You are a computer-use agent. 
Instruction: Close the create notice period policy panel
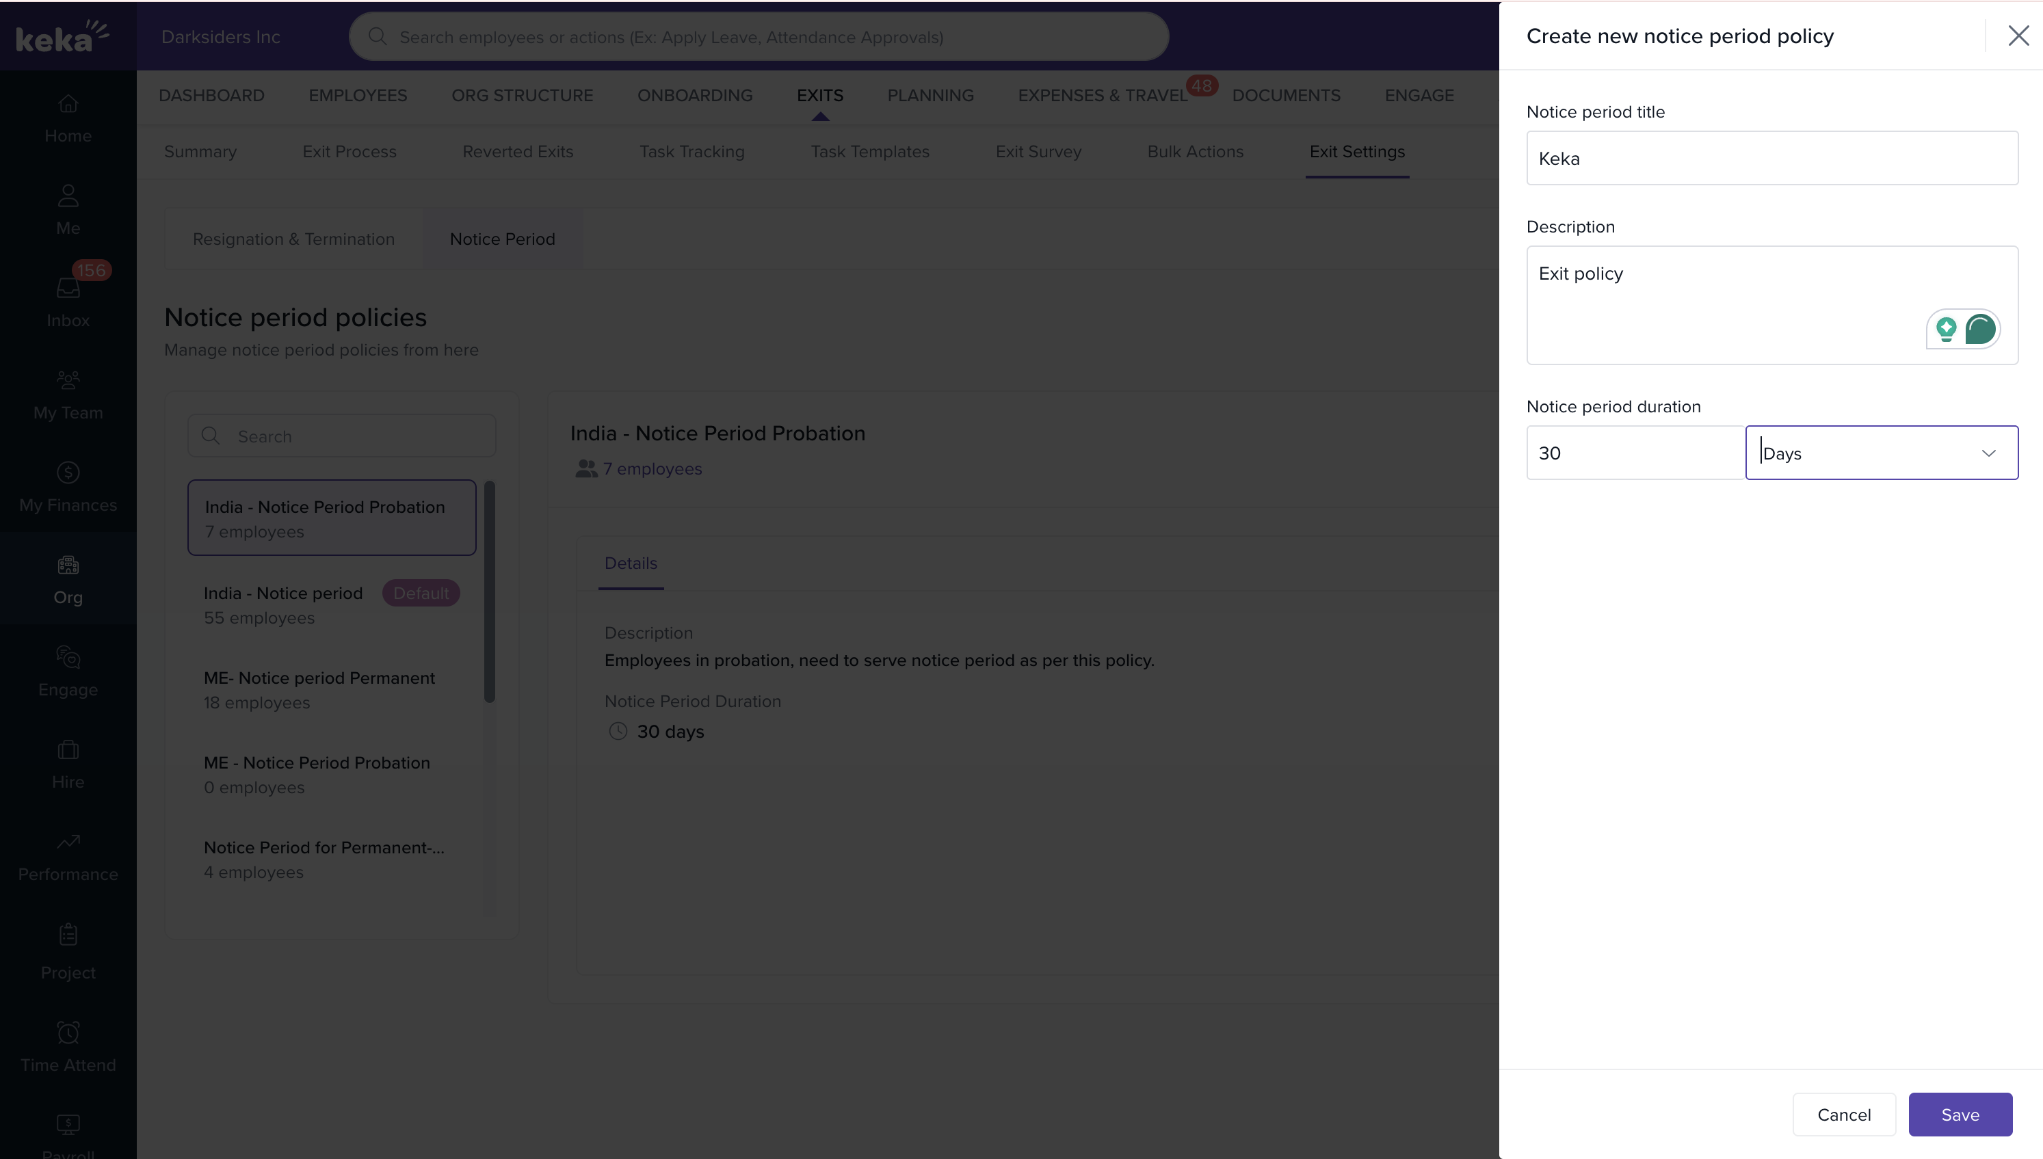2018,36
